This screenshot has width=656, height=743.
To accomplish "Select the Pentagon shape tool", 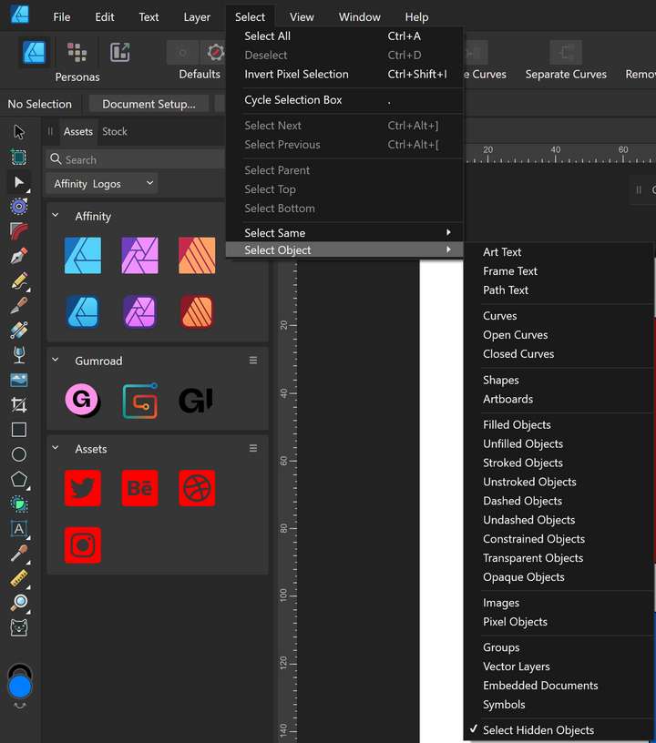I will [x=19, y=480].
